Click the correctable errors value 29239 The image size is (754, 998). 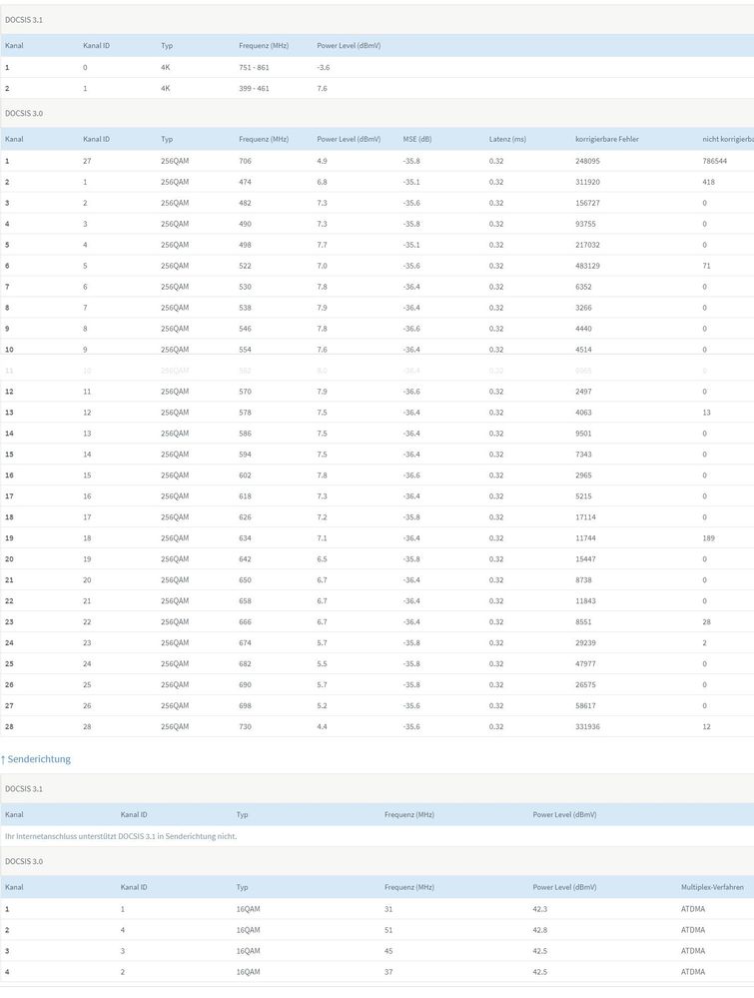point(585,643)
